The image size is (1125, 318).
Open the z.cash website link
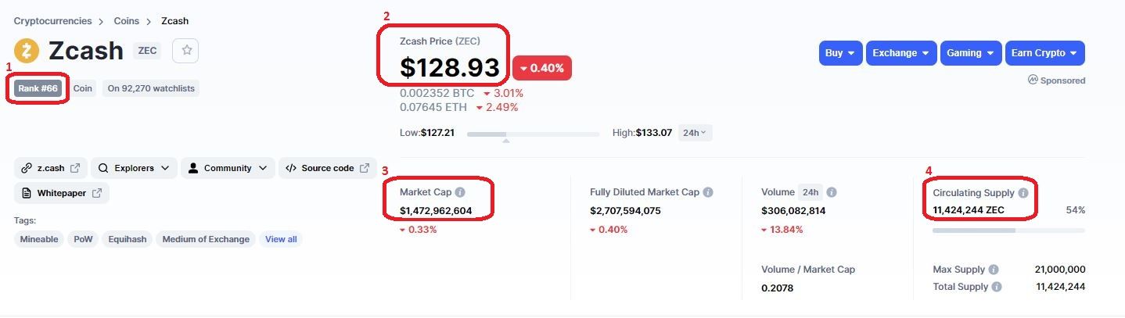(x=51, y=168)
